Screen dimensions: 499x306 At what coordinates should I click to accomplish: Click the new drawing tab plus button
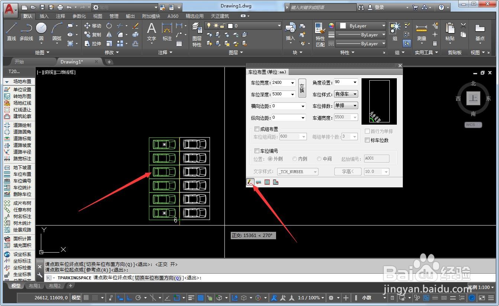pyautogui.click(x=109, y=62)
